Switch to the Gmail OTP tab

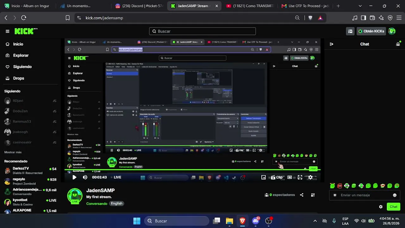click(x=305, y=6)
